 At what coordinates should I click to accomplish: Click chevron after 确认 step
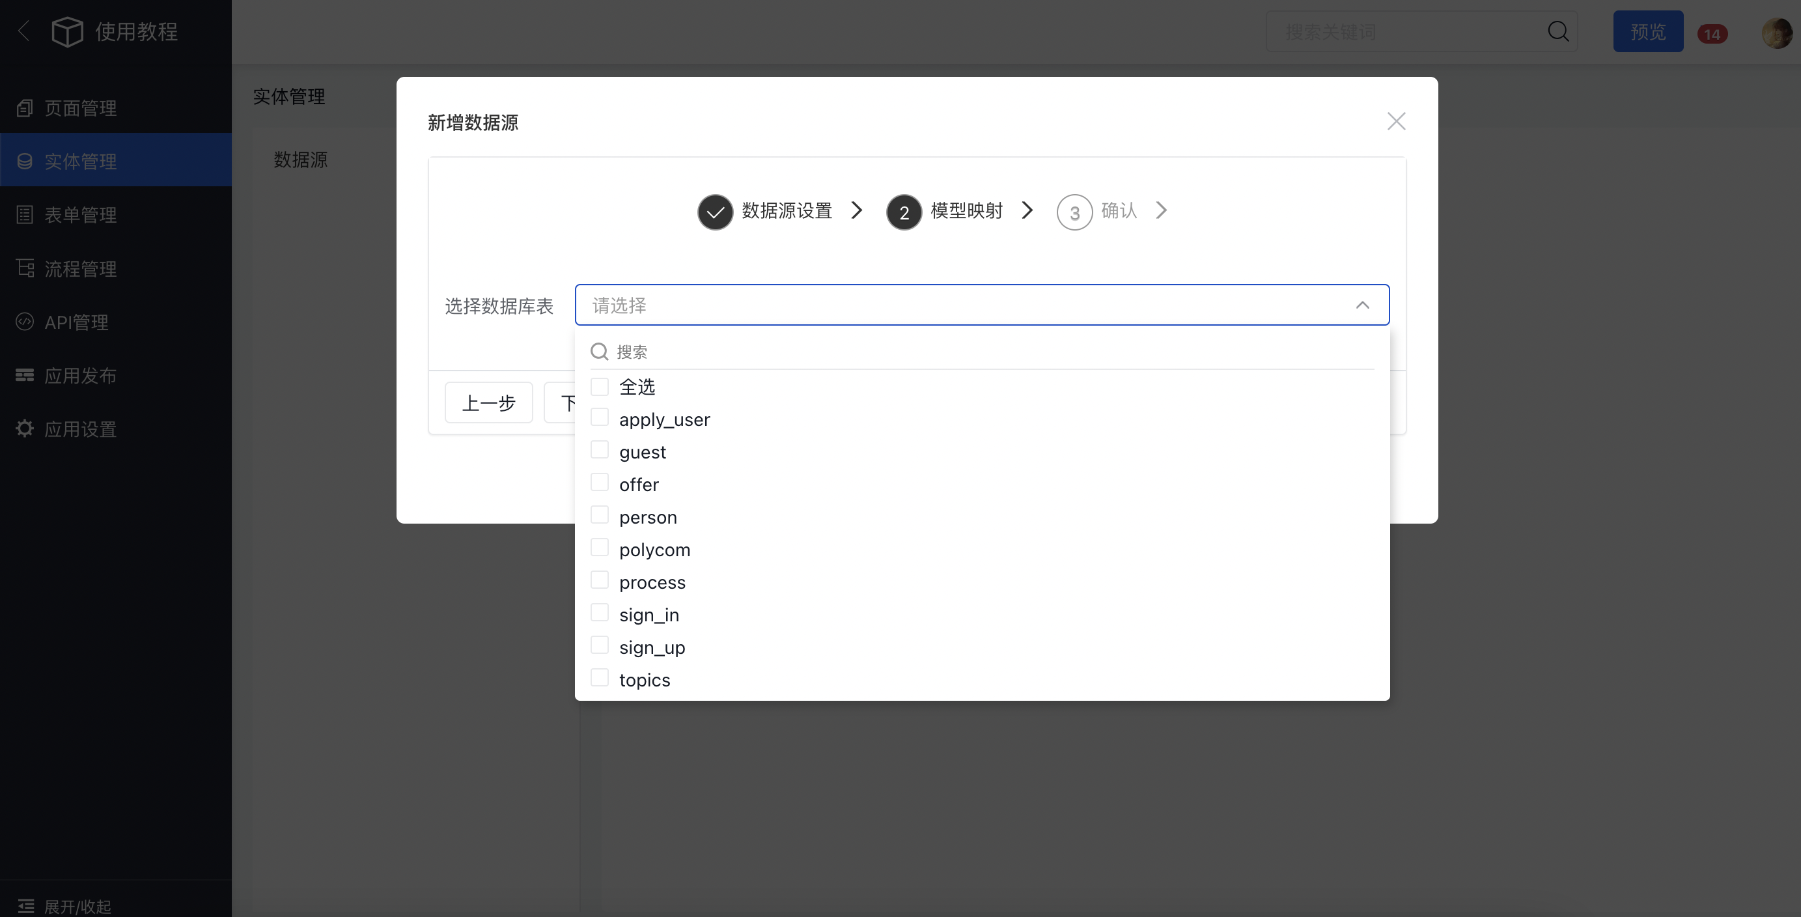pyautogui.click(x=1162, y=210)
